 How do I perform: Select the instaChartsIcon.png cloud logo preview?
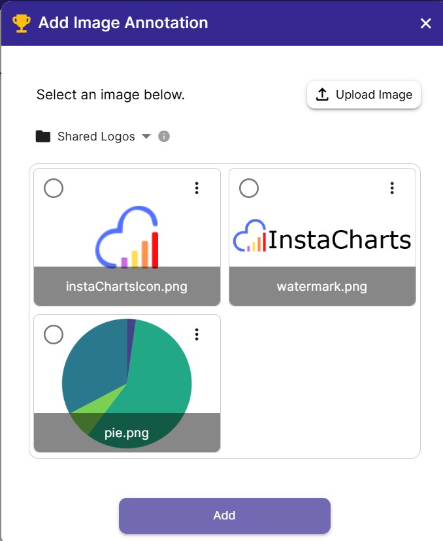(127, 235)
